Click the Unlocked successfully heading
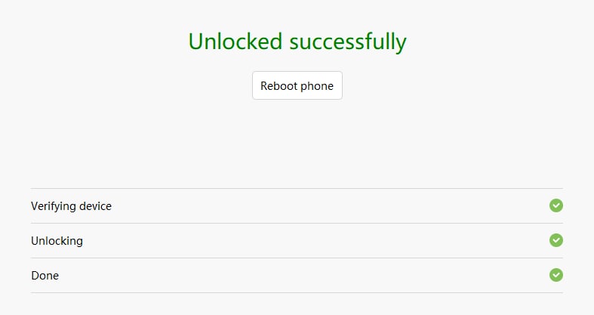 [297, 42]
